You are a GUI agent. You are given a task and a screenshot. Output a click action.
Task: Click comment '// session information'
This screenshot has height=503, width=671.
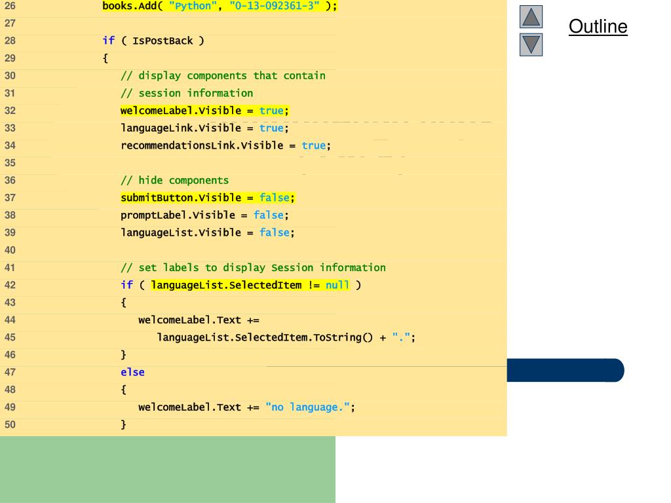[x=187, y=93]
